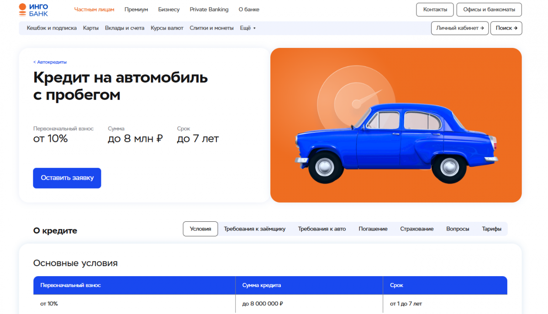Click the Ingo Bank logo
548x314 pixels.
pyautogui.click(x=33, y=10)
